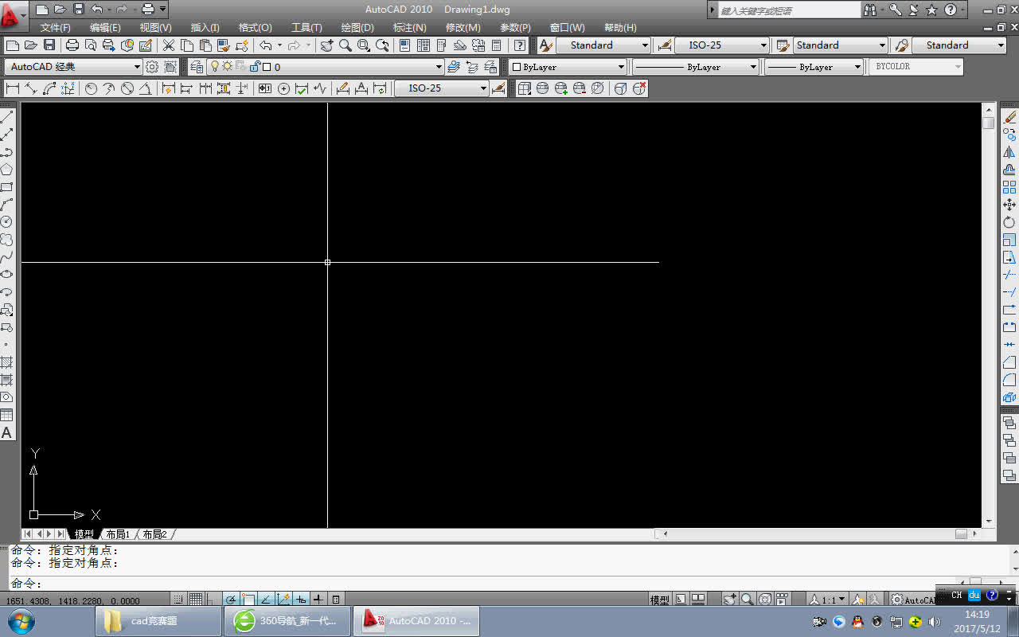
Task: Open the Standard text style dropdown
Action: [x=603, y=45]
